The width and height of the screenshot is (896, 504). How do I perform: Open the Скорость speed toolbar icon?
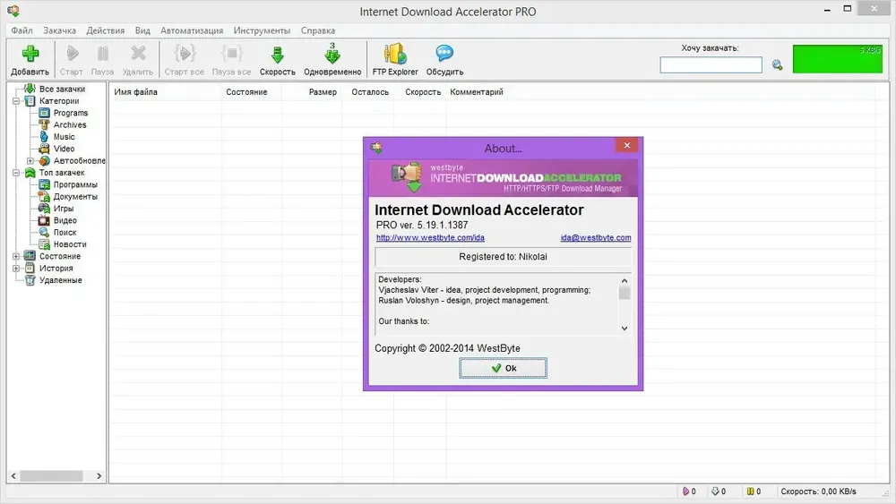point(277,55)
